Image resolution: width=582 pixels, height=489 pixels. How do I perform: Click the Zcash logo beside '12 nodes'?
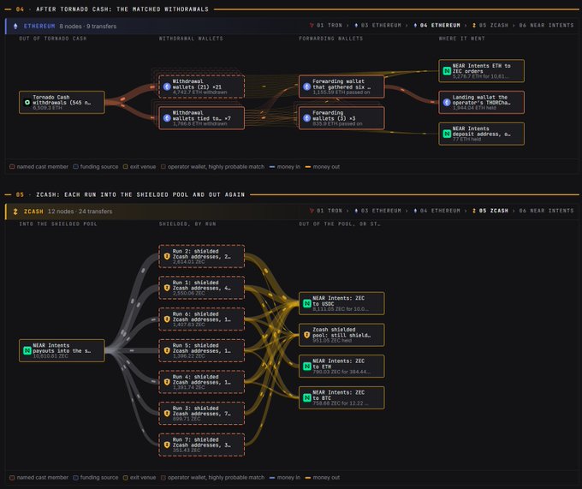pos(15,212)
